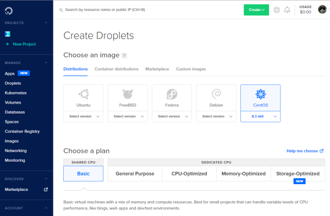
Task: Open the support lifebuoy icon
Action: click(x=277, y=10)
